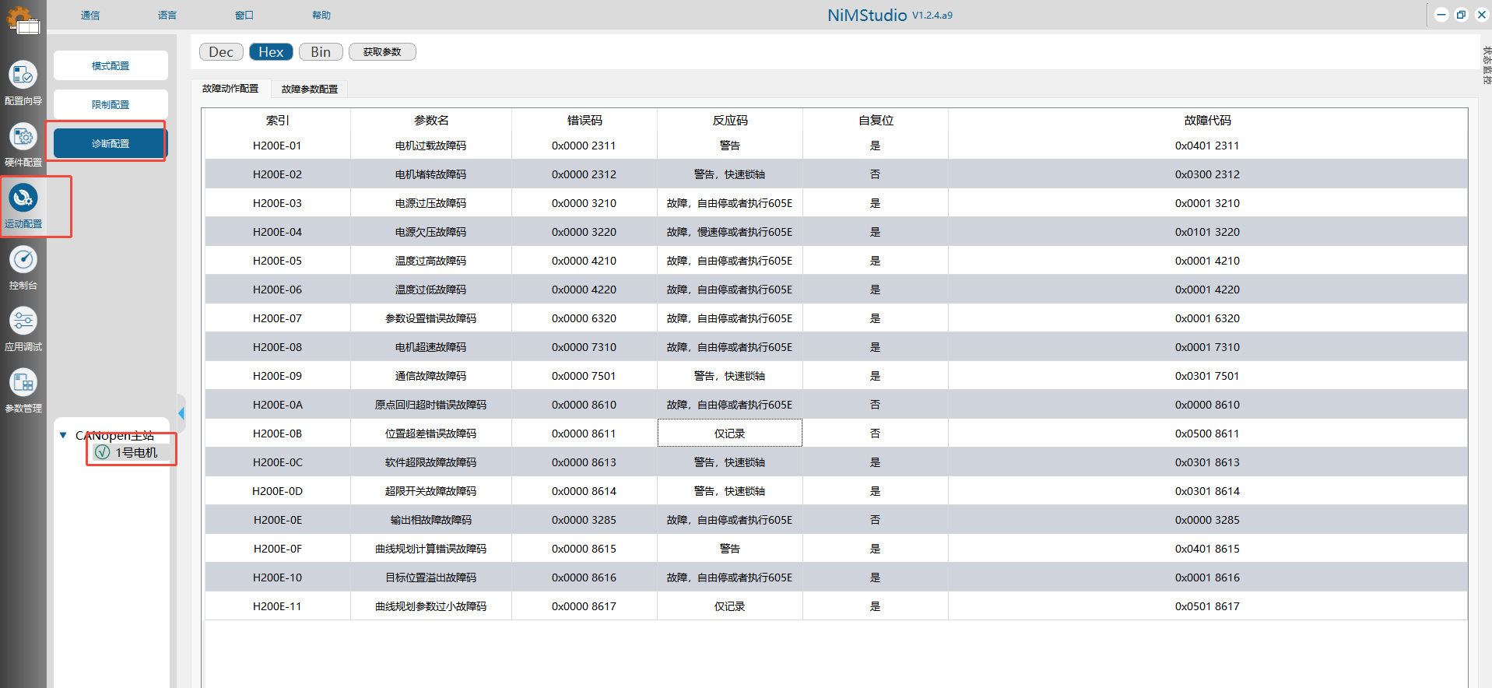Click the 仅记录 reaction cell for H200E-0B
1492x688 pixels.
[x=730, y=433]
